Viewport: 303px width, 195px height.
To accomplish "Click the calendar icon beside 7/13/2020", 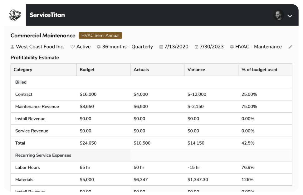I will coord(161,47).
